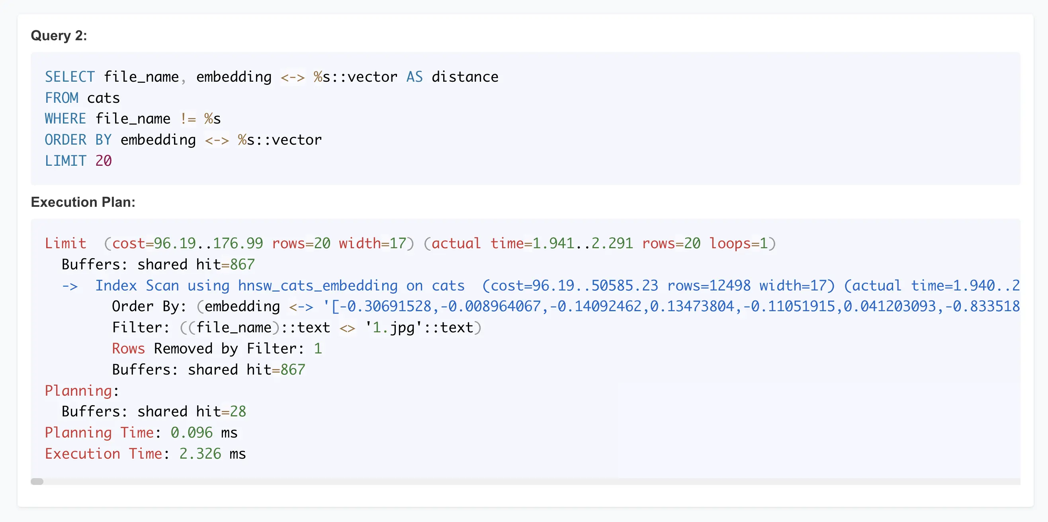Click the horizontal scrollbar thumb under execution plan
This screenshot has height=522, width=1048.
click(37, 481)
